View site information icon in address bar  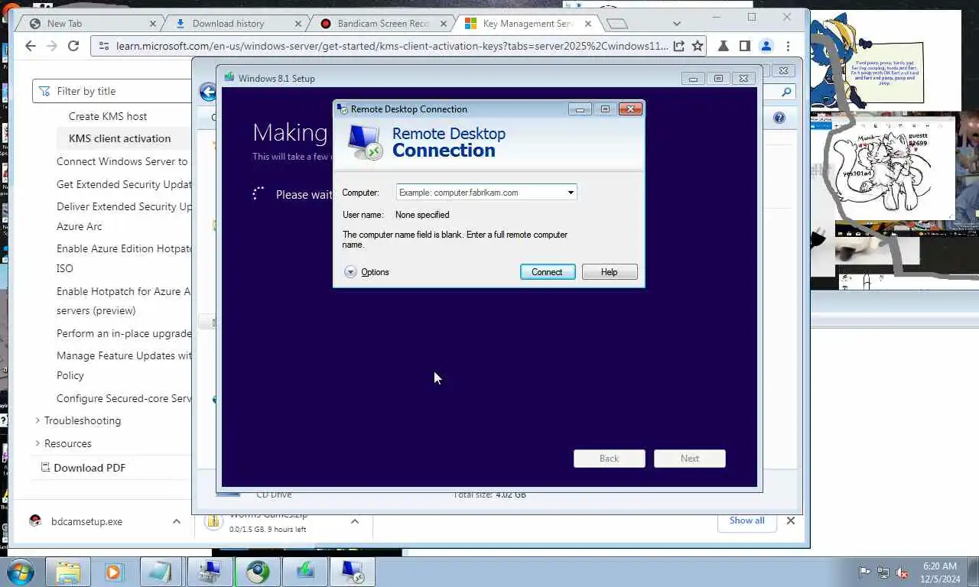(104, 46)
